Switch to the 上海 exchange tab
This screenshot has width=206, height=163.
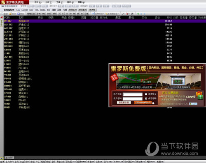click(16, 162)
